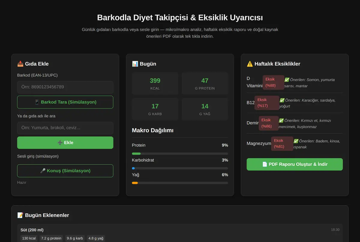360x242 pixels.
Task: Click the Eksik (%88) badge for D Vitamini
Action: click(x=273, y=82)
